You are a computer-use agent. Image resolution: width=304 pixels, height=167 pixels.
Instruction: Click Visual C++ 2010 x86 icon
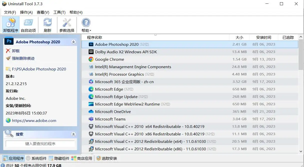(x=91, y=134)
